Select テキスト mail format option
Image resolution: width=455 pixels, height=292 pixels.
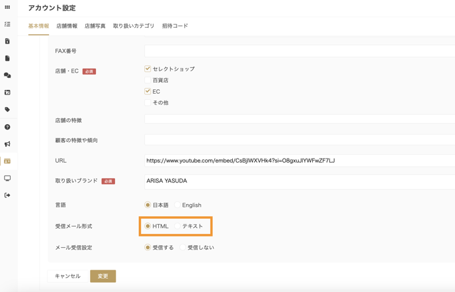[178, 227]
